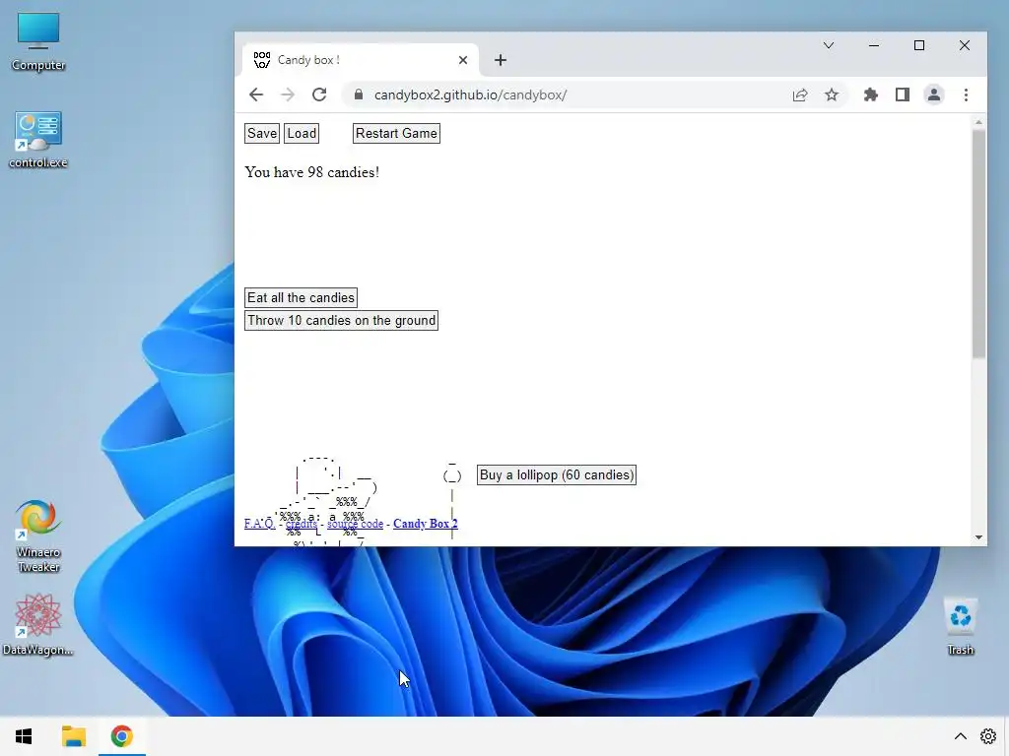Bookmark this tab with the star

tap(832, 95)
